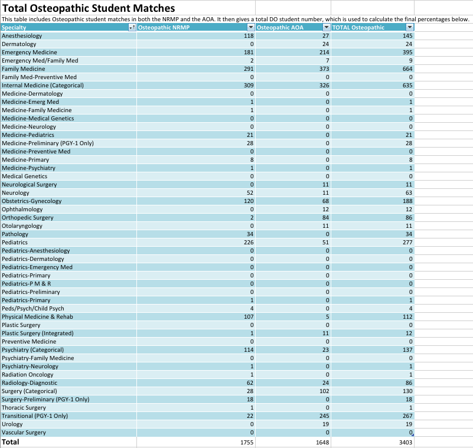Select the 'Family Medicine' specialty cell

(68, 68)
